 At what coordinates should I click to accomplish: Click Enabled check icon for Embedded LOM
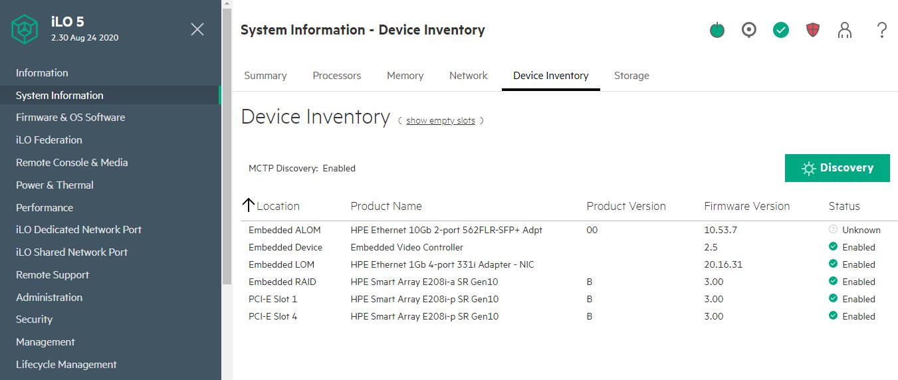833,264
